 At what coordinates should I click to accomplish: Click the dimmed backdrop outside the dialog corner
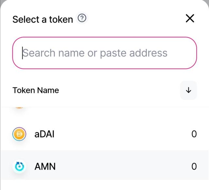point(2,2)
